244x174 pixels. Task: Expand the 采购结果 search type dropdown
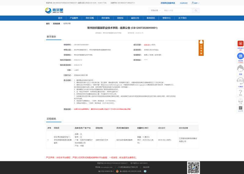pyautogui.click(x=155, y=10)
